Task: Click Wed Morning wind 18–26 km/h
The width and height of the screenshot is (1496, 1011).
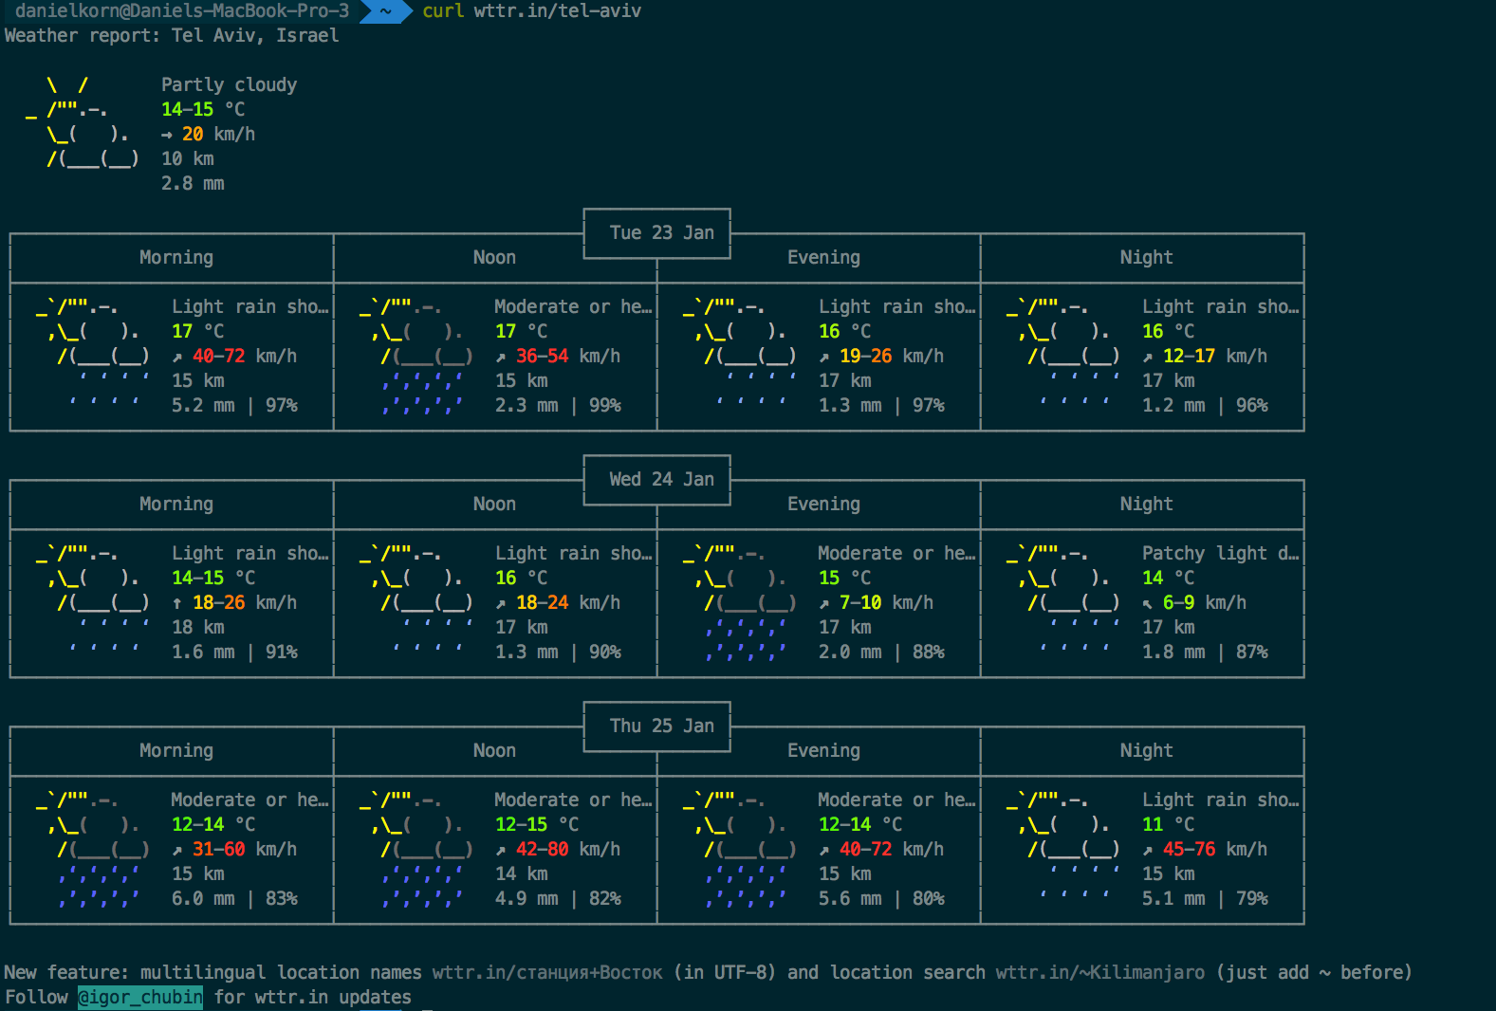Action: tap(234, 602)
